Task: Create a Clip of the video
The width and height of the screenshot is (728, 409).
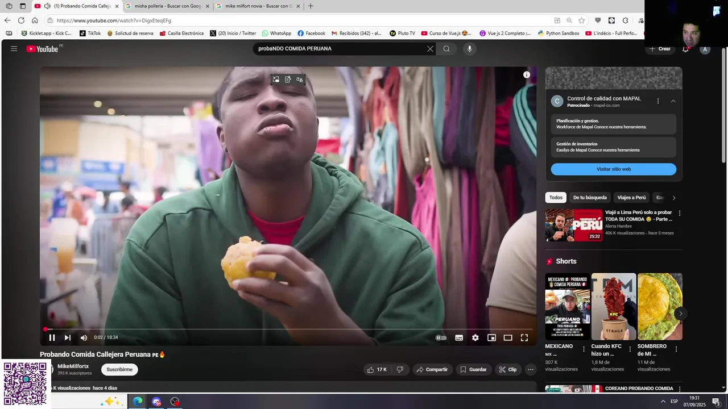Action: 508,369
